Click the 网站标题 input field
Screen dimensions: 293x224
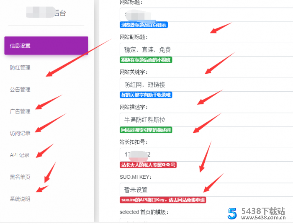(x=205, y=15)
